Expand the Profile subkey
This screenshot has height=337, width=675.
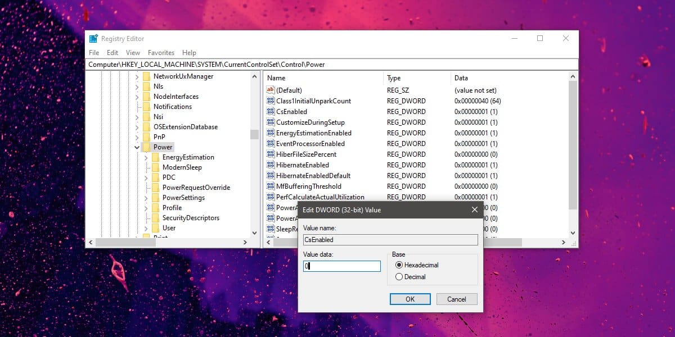point(147,207)
